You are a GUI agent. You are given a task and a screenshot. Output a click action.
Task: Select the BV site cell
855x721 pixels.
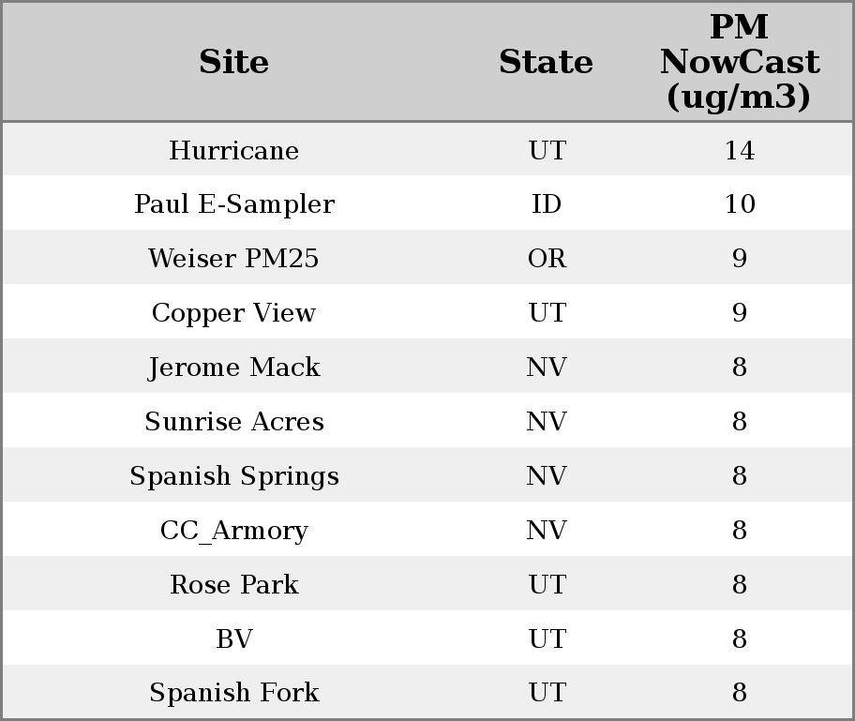233,639
